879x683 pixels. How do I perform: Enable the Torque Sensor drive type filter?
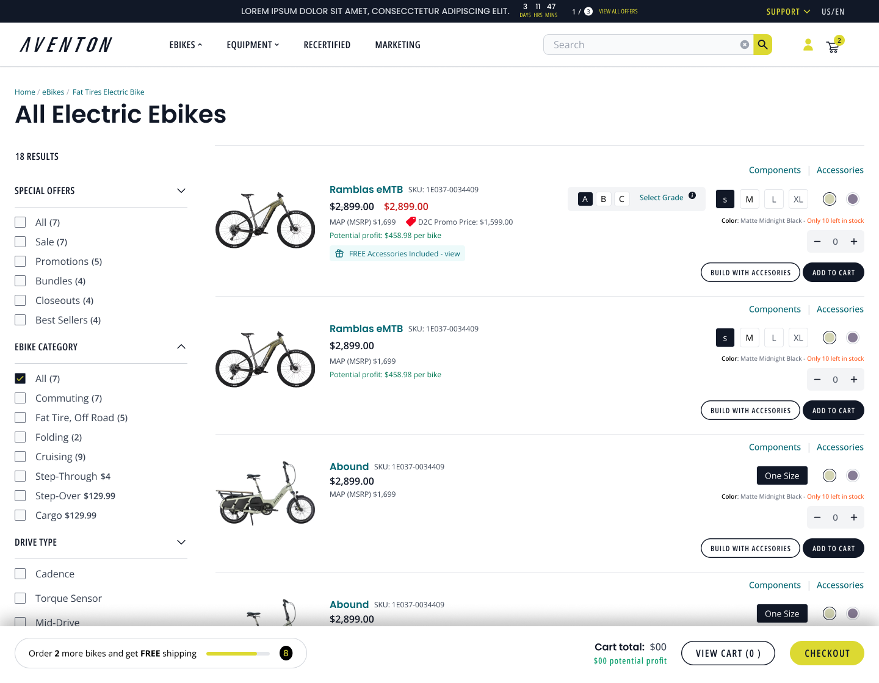point(20,598)
